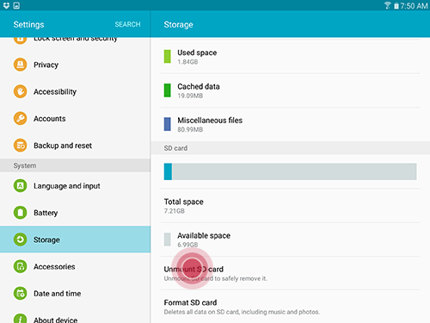Viewport: 430px width, 323px height.
Task: Tap the Battery icon in sidebar
Action: [x=20, y=213]
